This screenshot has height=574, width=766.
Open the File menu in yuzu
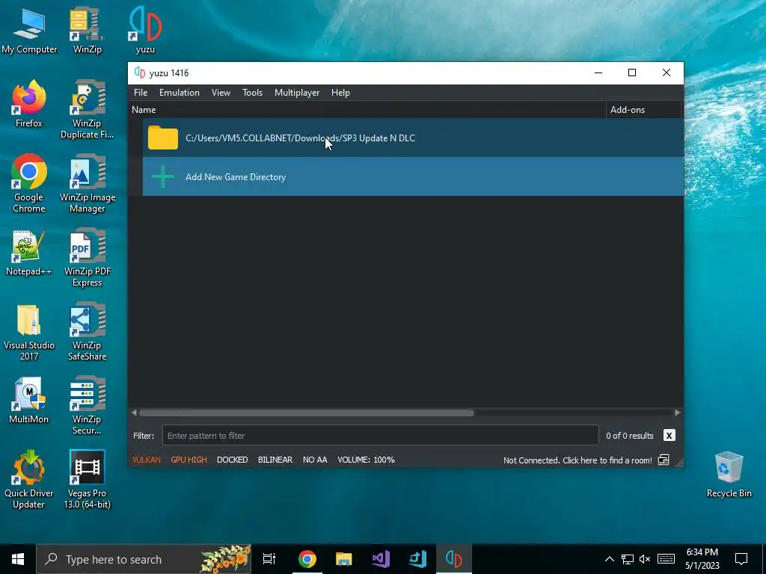coord(141,93)
